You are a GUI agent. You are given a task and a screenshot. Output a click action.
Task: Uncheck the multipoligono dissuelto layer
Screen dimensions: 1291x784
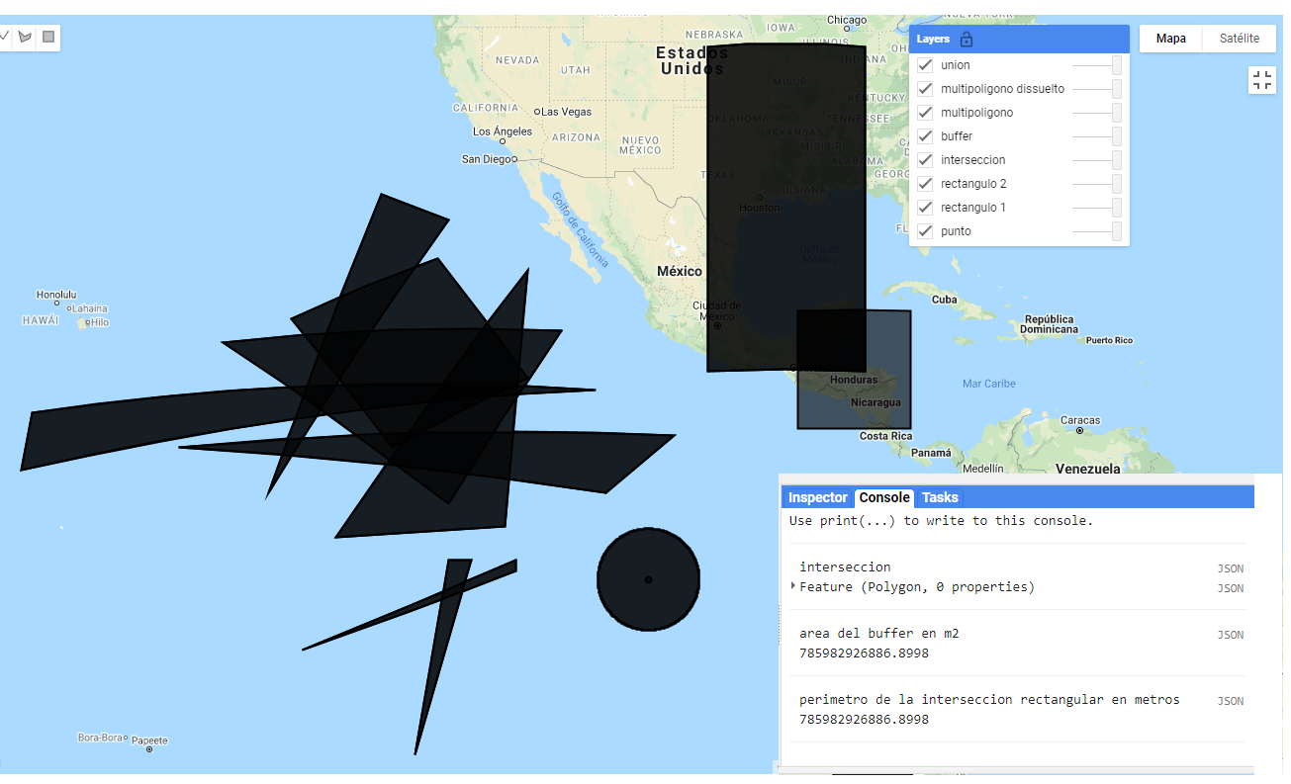click(x=926, y=89)
